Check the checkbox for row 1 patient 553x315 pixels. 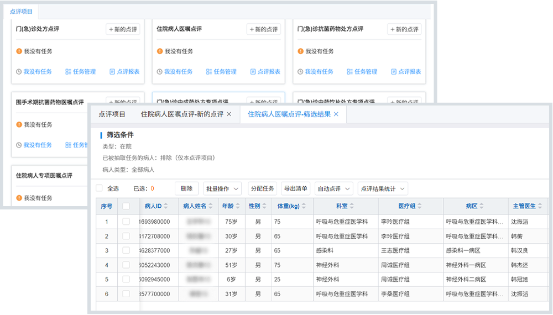click(x=126, y=222)
